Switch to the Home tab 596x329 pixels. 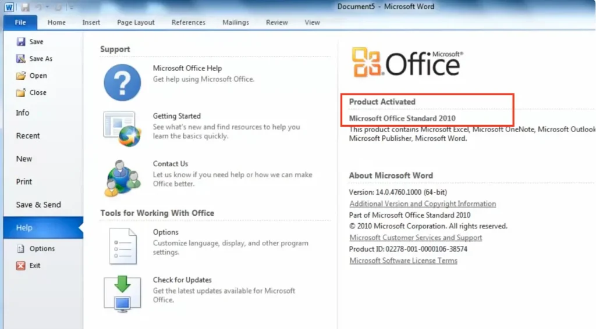click(x=56, y=23)
